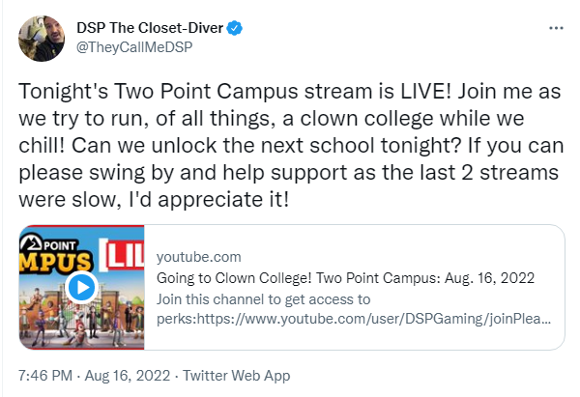Image resolution: width=580 pixels, height=397 pixels.
Task: Click the 7:46 PM timestamp
Action: (x=45, y=376)
